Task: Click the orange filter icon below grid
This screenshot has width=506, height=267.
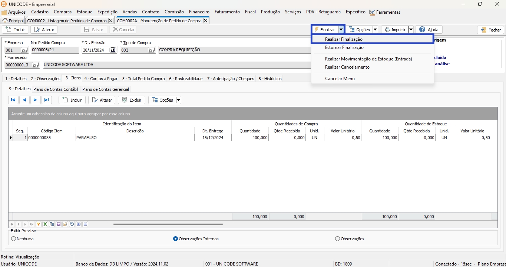Action: click(38, 224)
